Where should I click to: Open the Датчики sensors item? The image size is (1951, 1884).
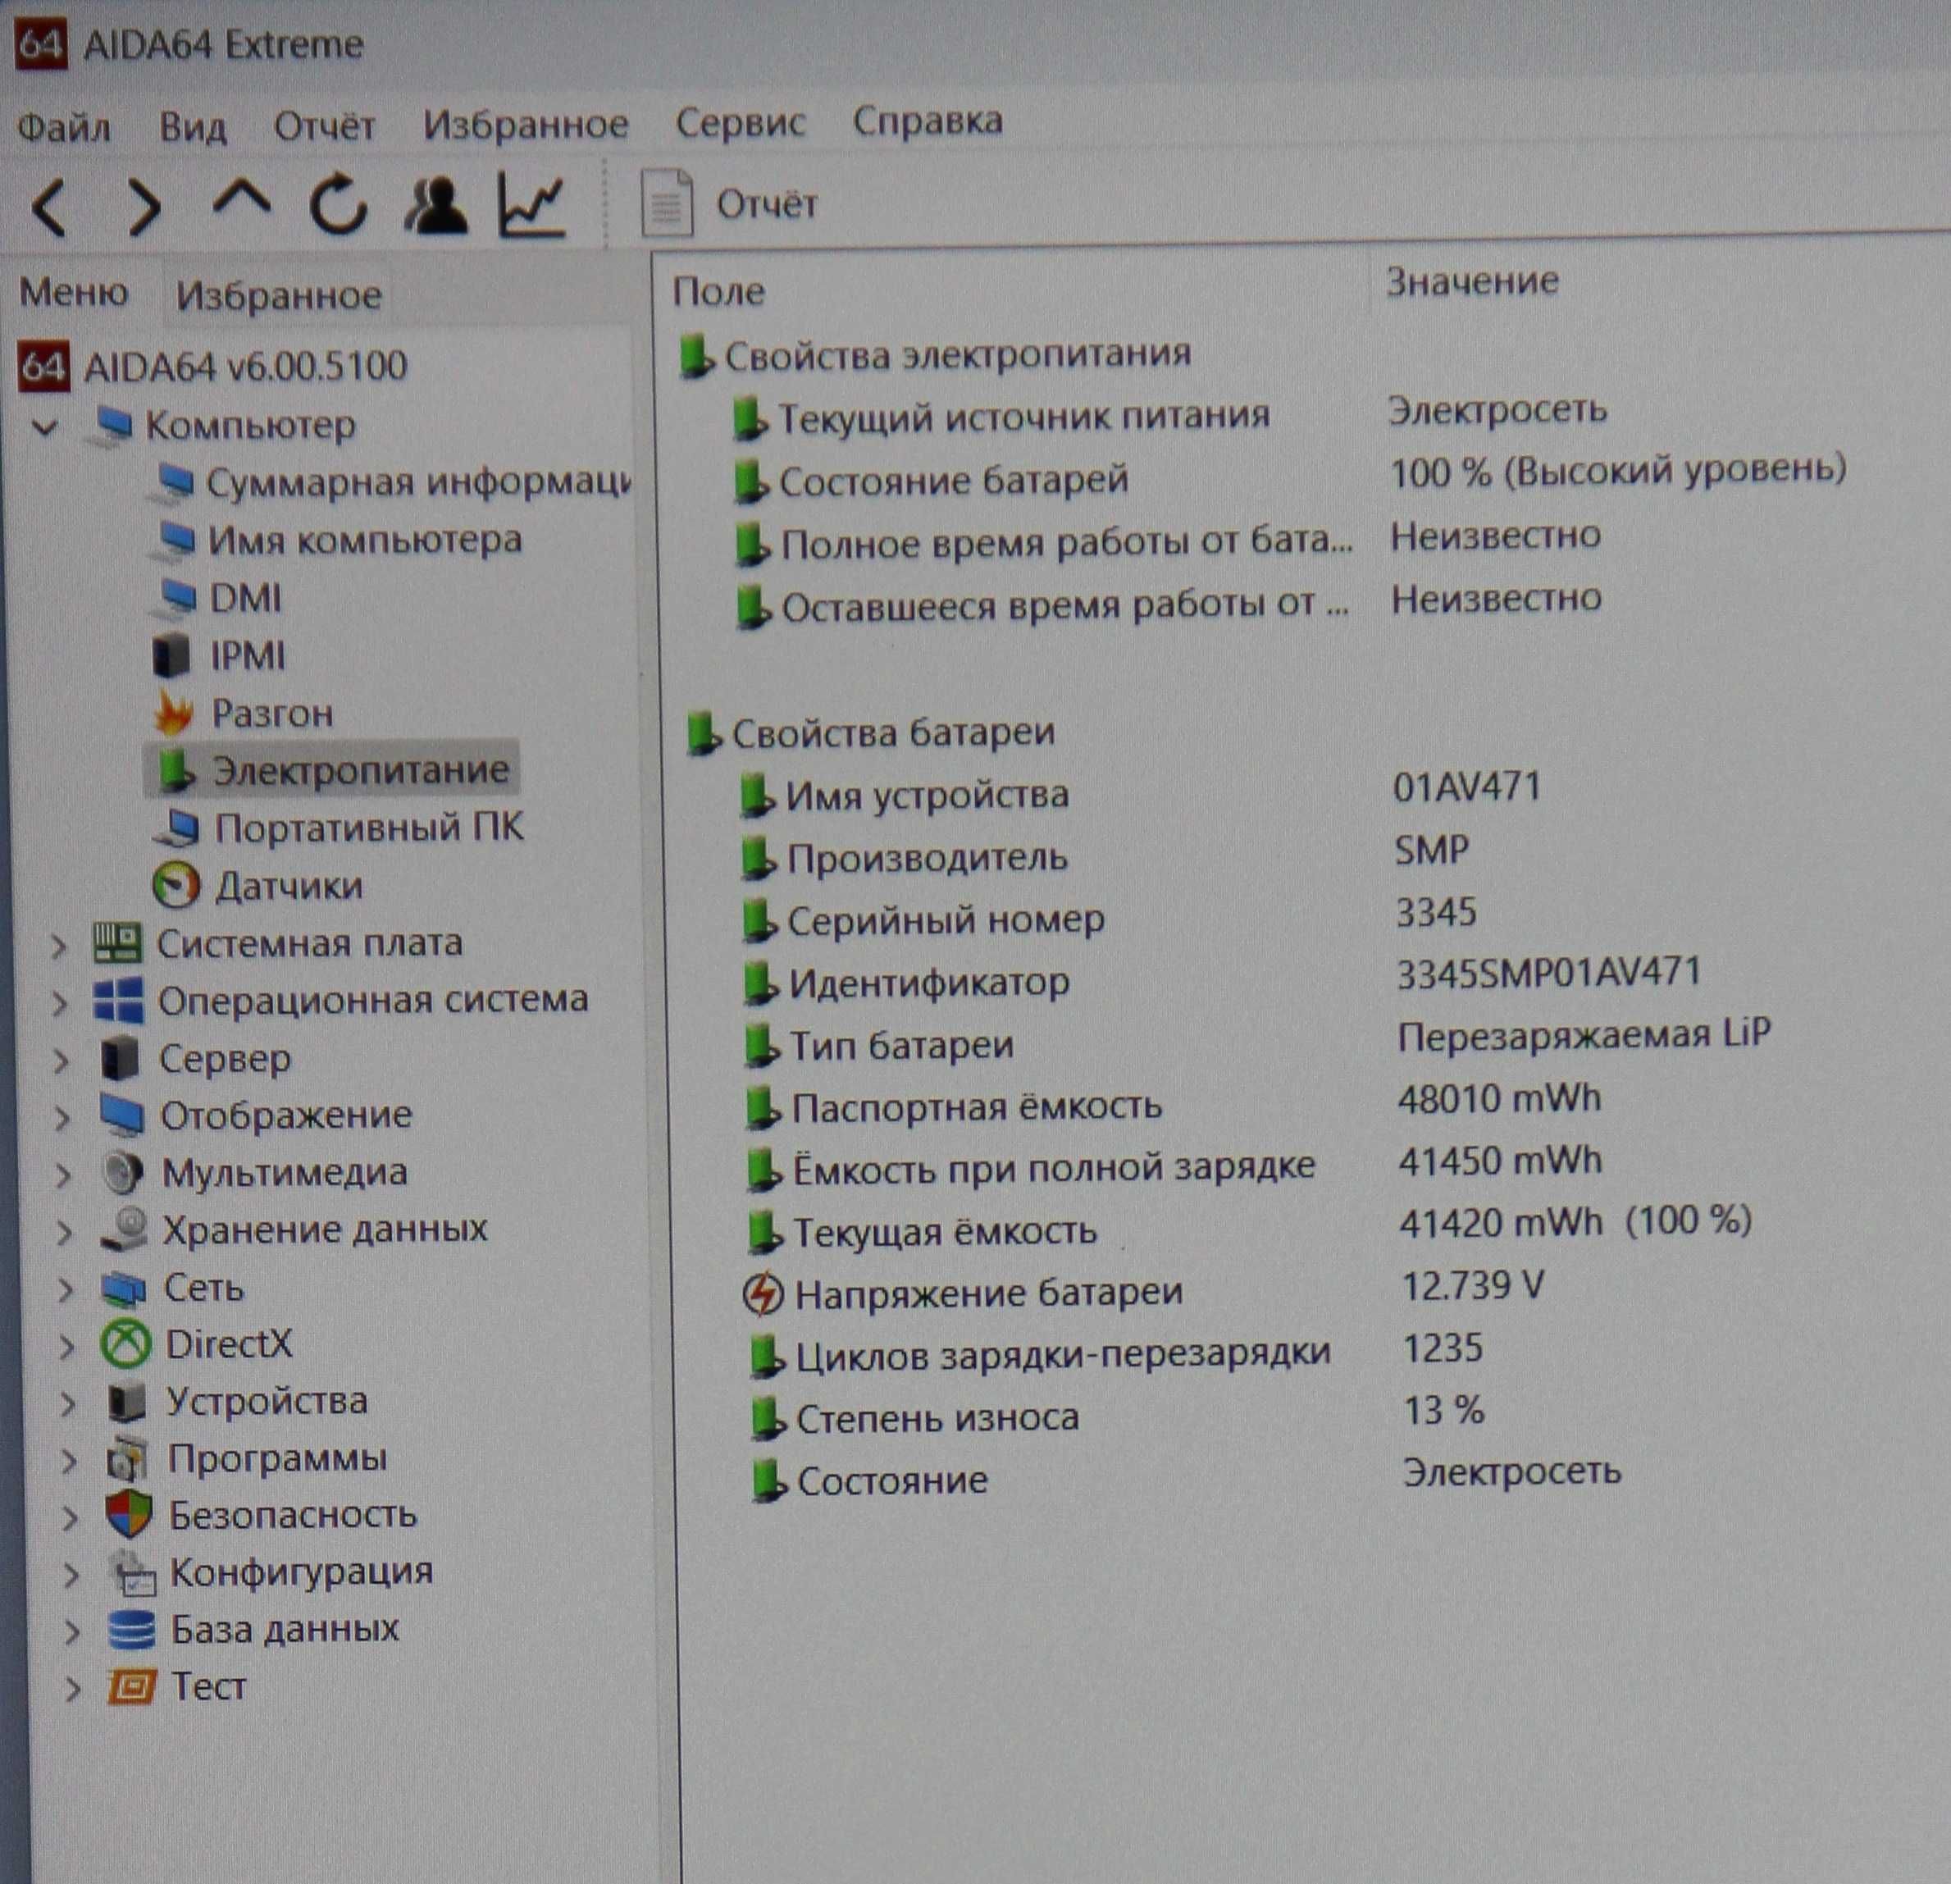coord(289,885)
